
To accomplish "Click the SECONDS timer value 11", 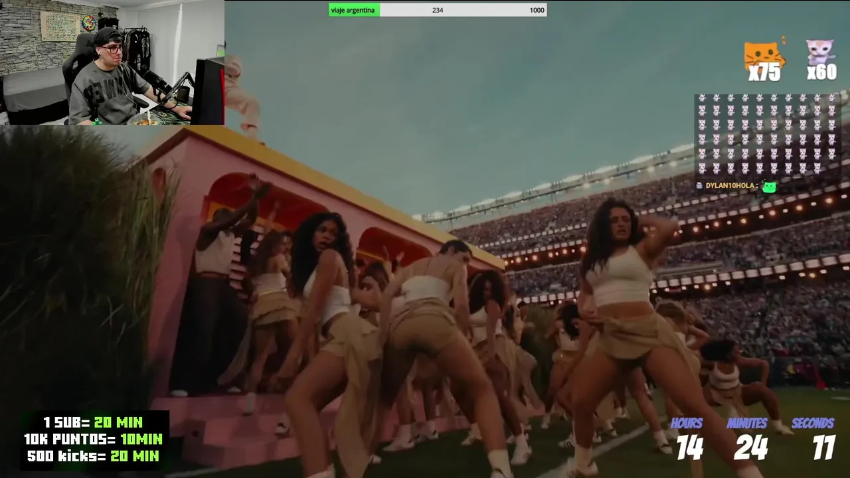I will (823, 448).
